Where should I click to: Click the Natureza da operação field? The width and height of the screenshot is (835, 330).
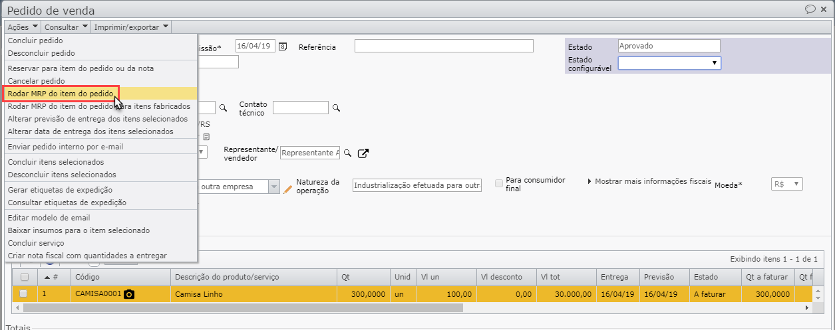(417, 186)
